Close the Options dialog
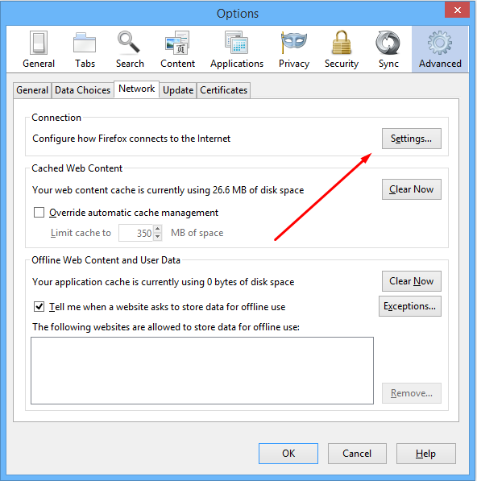 pos(457,10)
